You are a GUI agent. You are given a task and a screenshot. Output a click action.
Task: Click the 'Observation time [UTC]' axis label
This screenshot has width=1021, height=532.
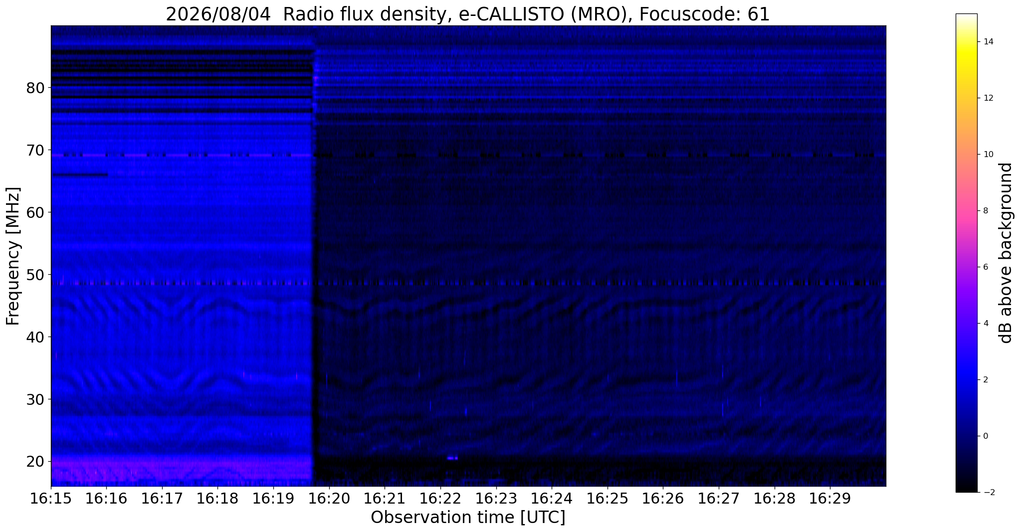tap(468, 518)
